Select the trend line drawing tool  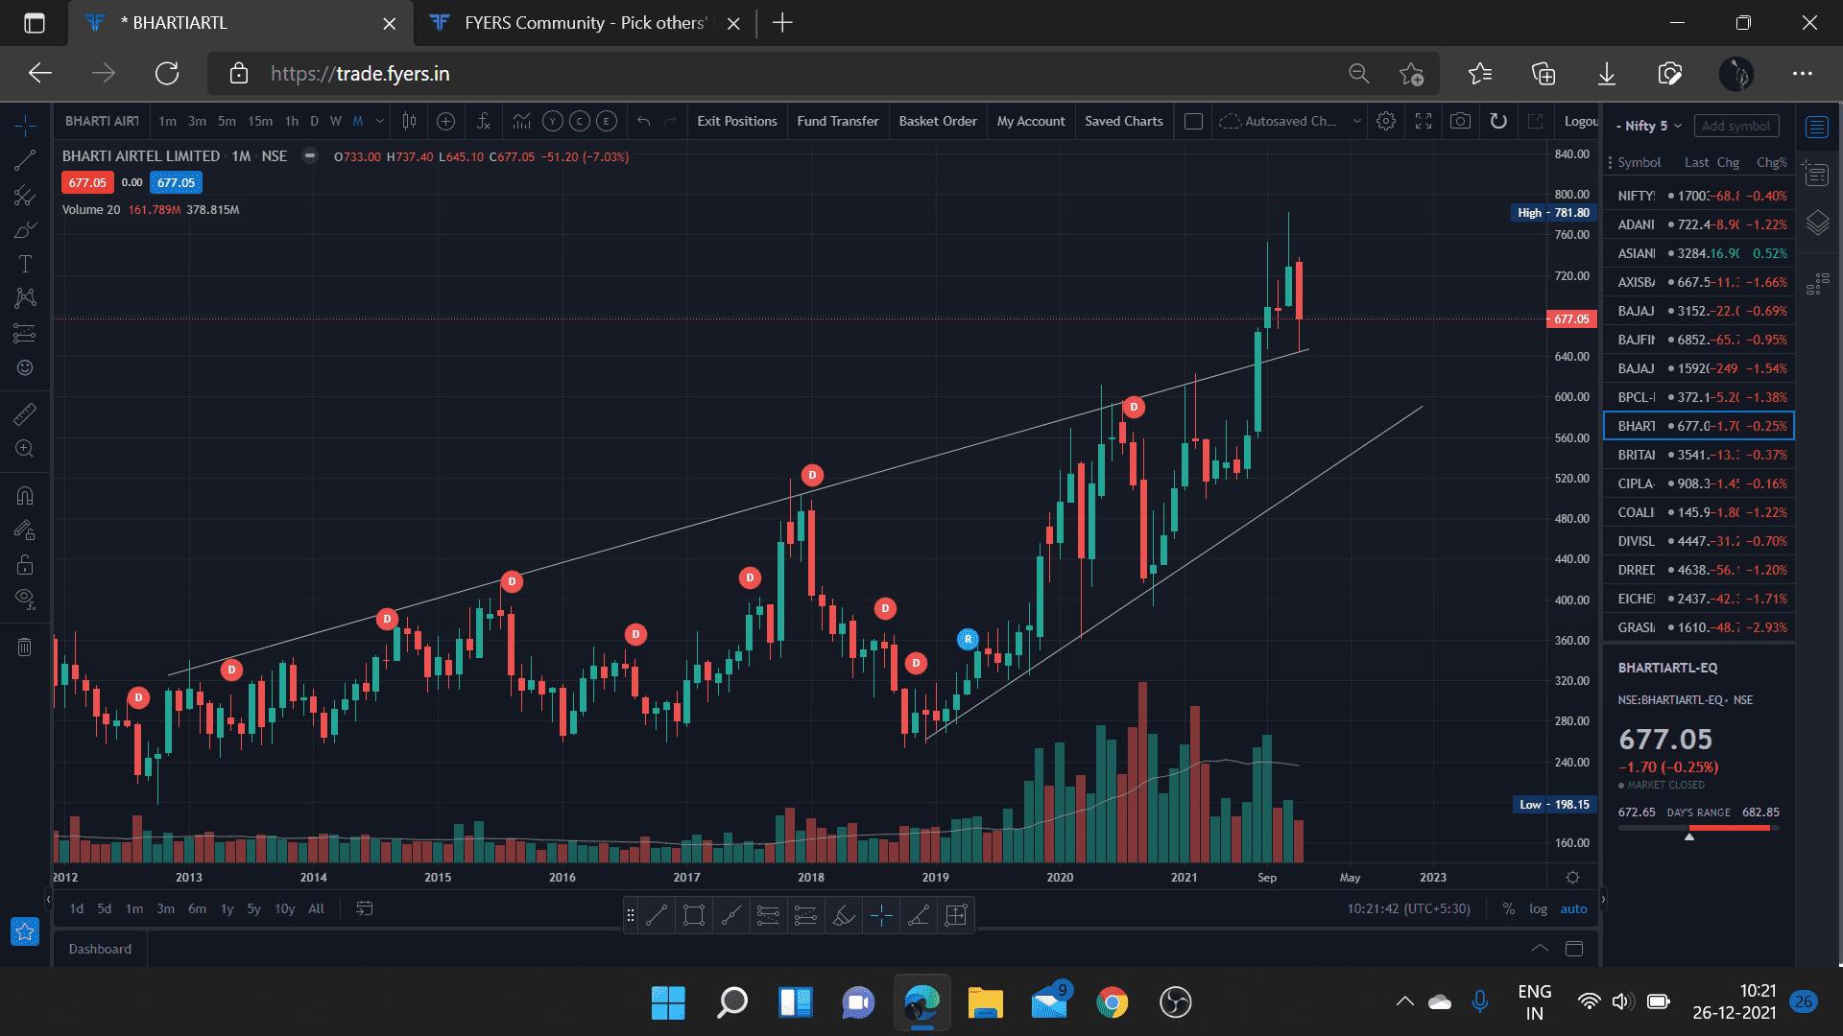(25, 160)
